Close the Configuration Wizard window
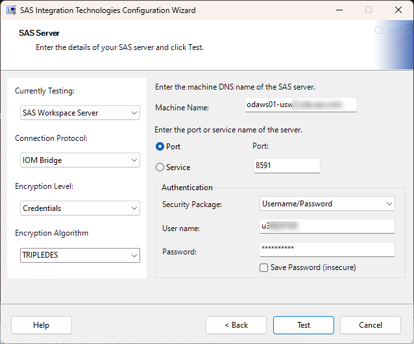 [x=398, y=10]
